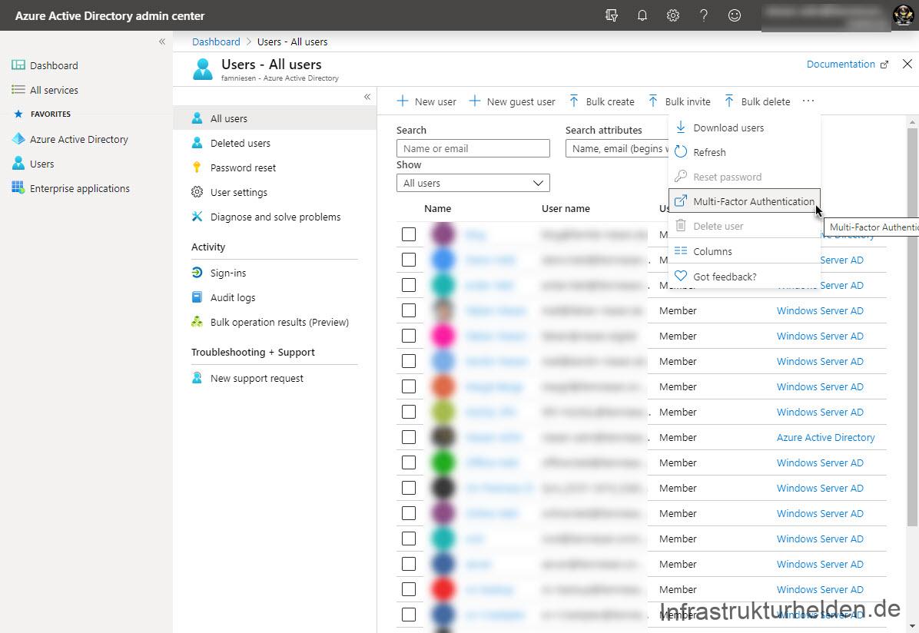Send feedback via smiley icon
The image size is (919, 633).
click(735, 15)
